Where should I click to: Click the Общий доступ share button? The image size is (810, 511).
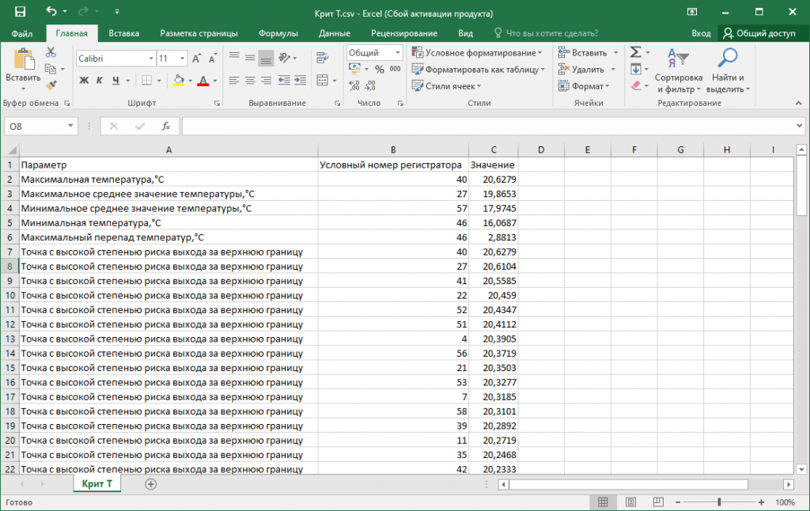759,33
